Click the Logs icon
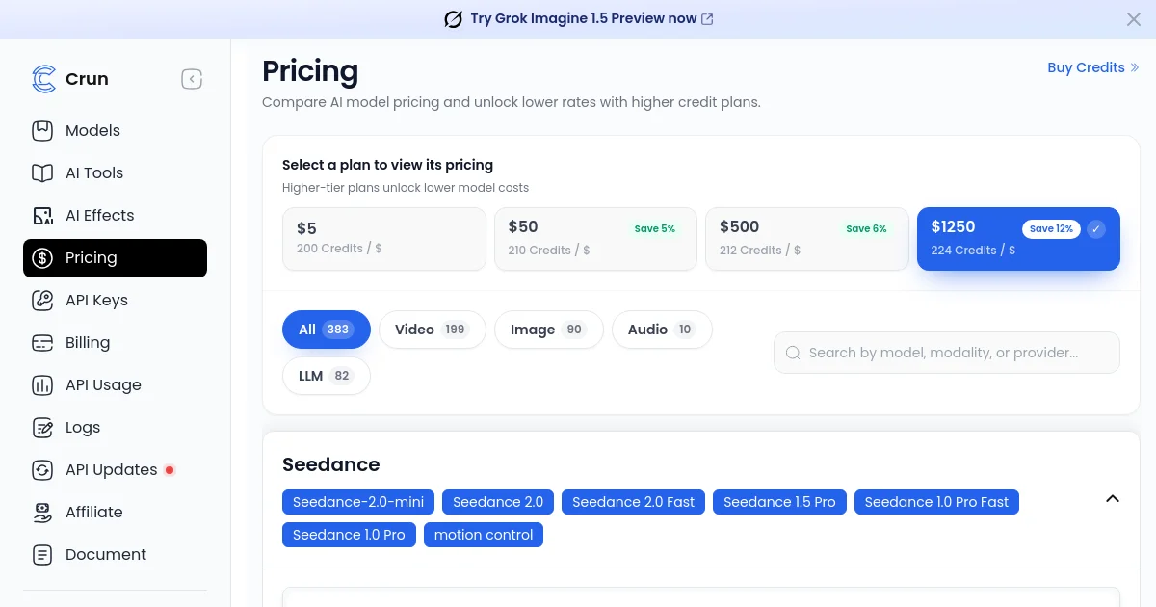Viewport: 1156px width, 607px height. pyautogui.click(x=42, y=427)
